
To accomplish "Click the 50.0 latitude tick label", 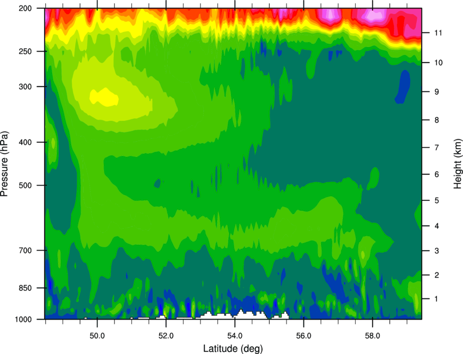I will click(x=97, y=336).
